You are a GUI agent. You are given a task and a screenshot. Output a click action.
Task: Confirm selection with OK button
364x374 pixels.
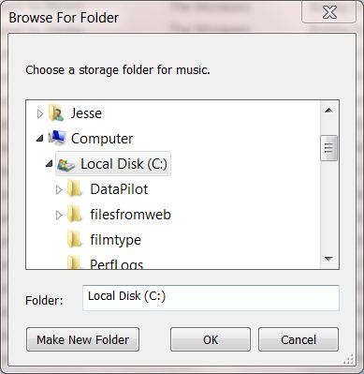(x=211, y=339)
